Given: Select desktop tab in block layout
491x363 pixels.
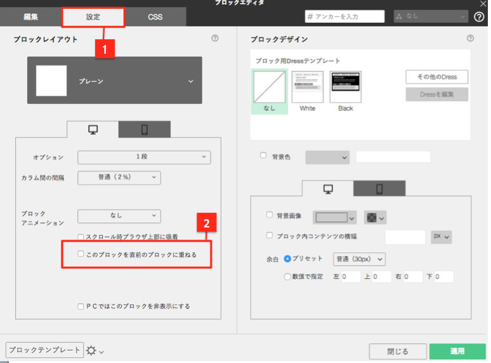Looking at the screenshot, I should coord(93,129).
